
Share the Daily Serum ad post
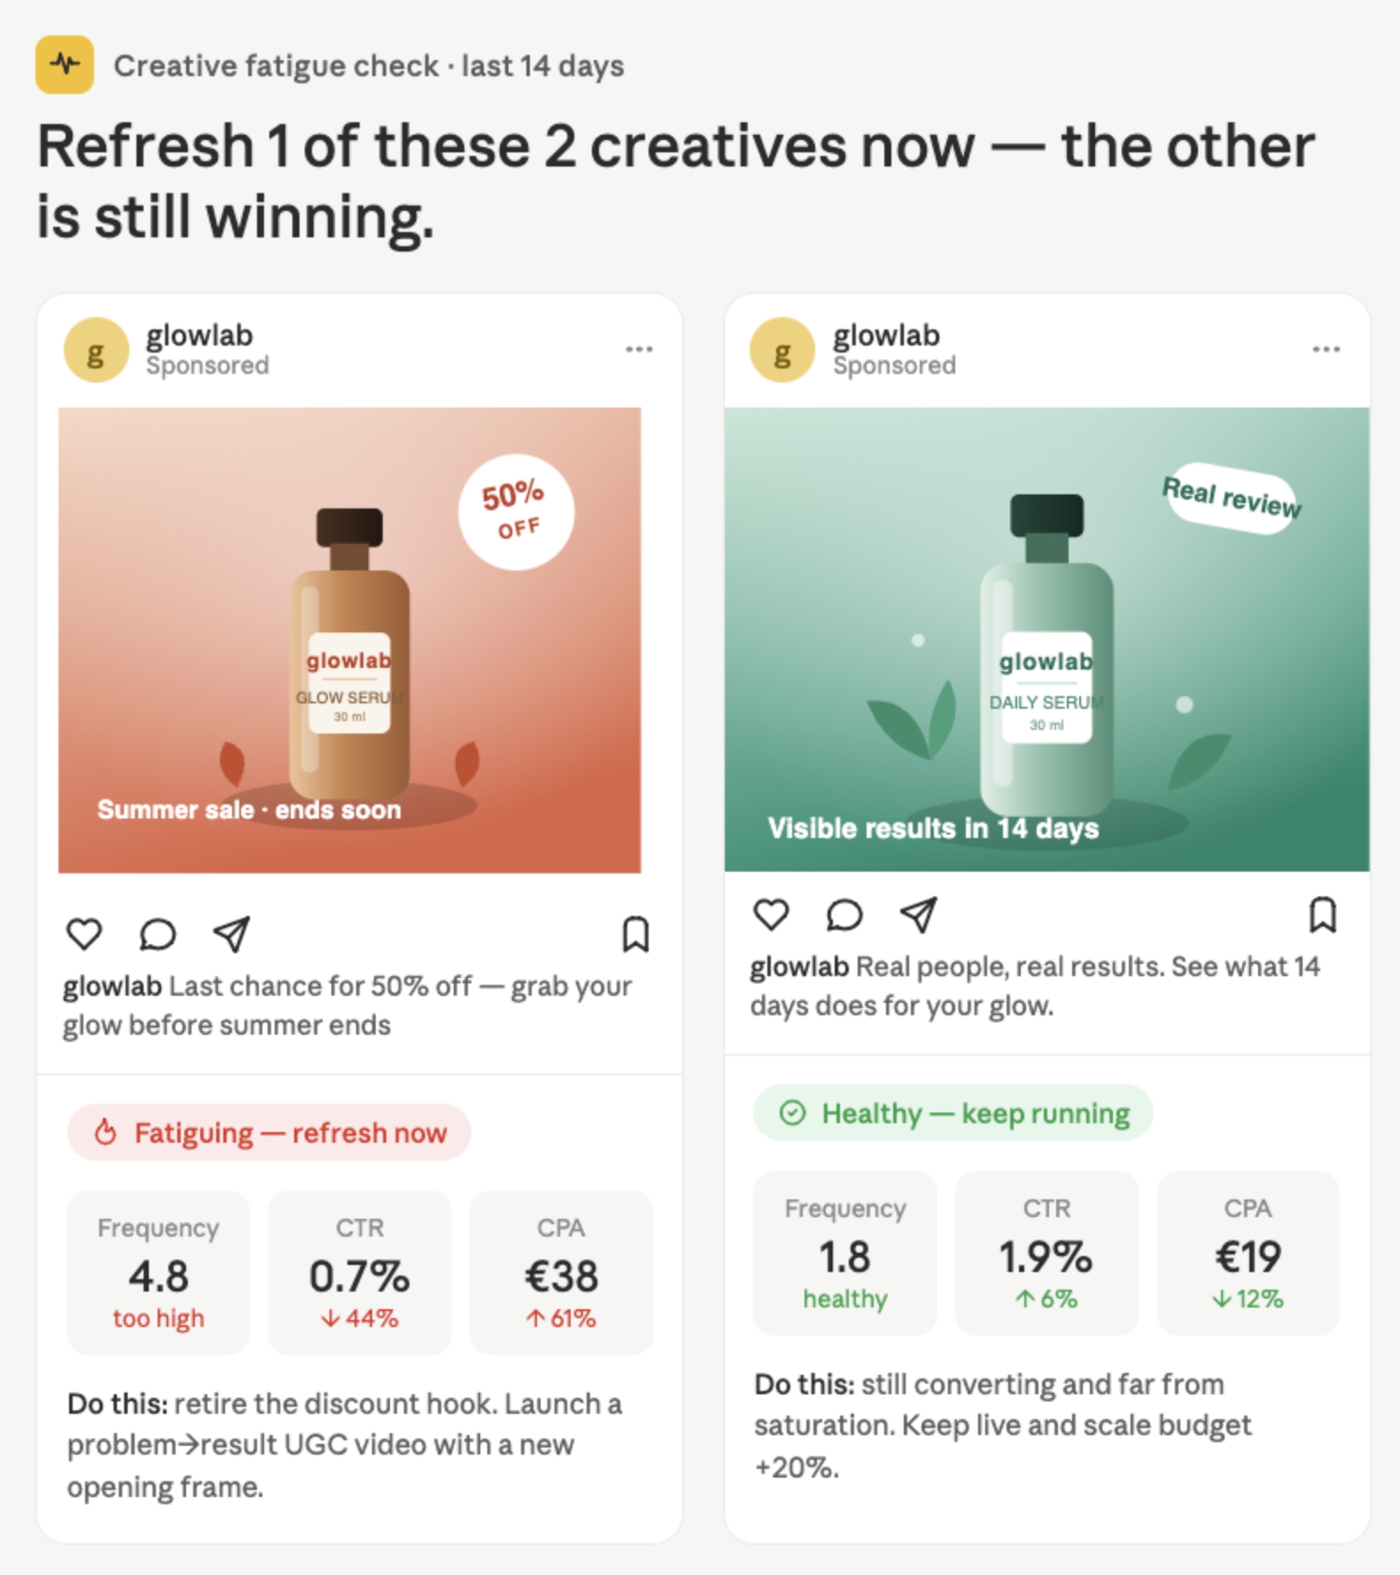(x=918, y=914)
